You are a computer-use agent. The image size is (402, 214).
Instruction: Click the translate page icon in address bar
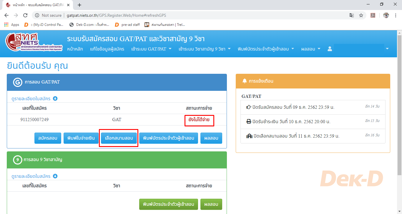click(x=351, y=15)
